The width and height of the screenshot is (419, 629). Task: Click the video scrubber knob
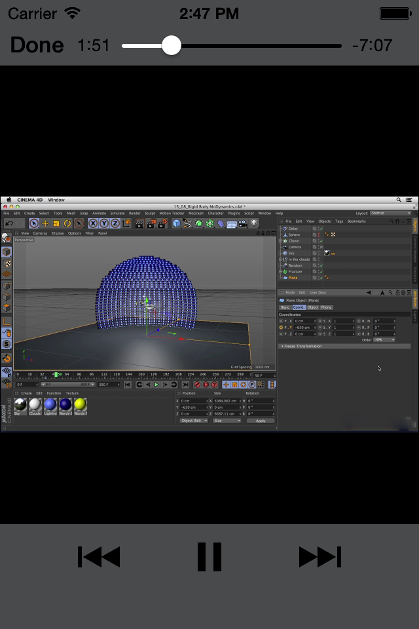click(172, 45)
